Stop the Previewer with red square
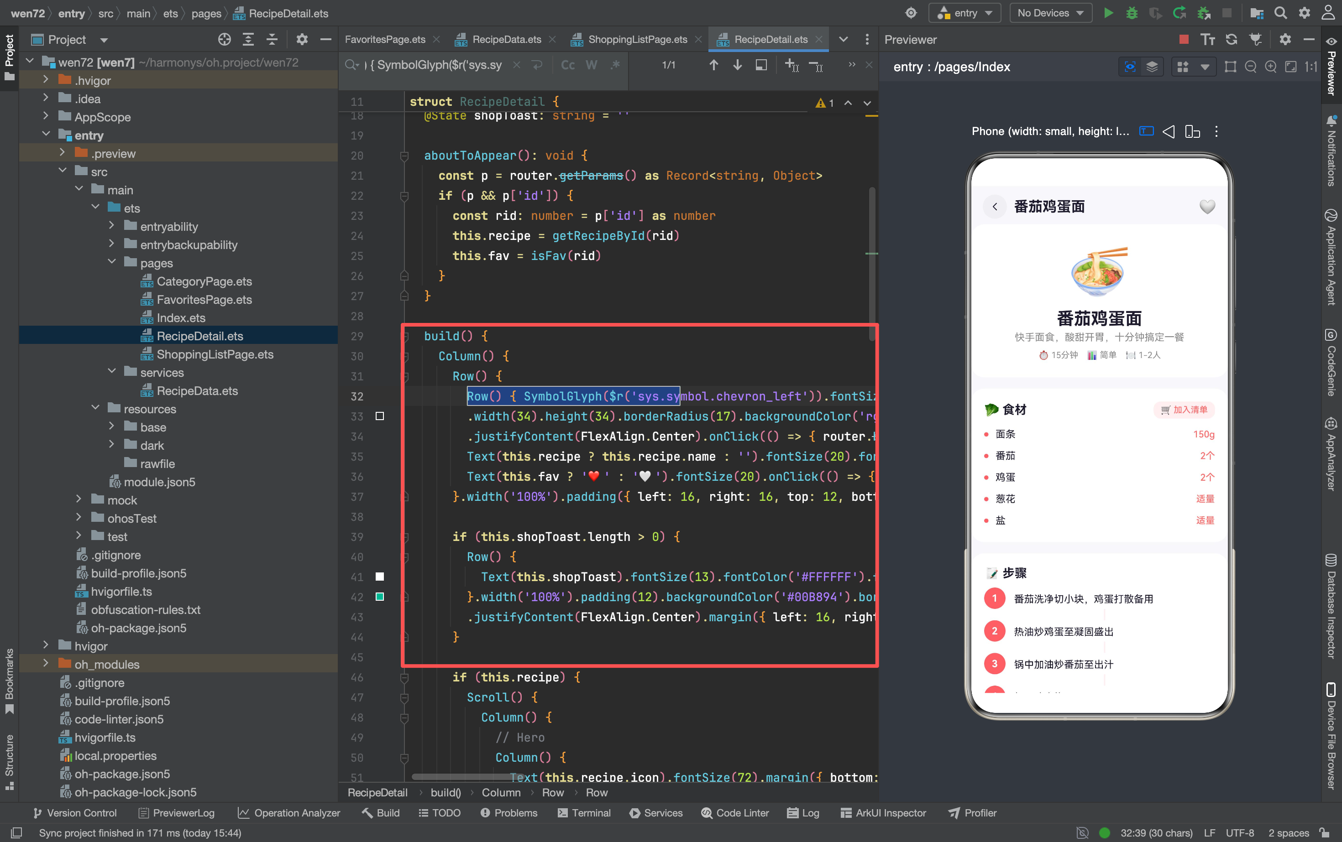 [x=1184, y=40]
